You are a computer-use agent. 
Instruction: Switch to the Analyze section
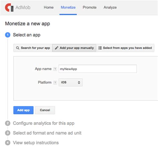(x=110, y=7)
